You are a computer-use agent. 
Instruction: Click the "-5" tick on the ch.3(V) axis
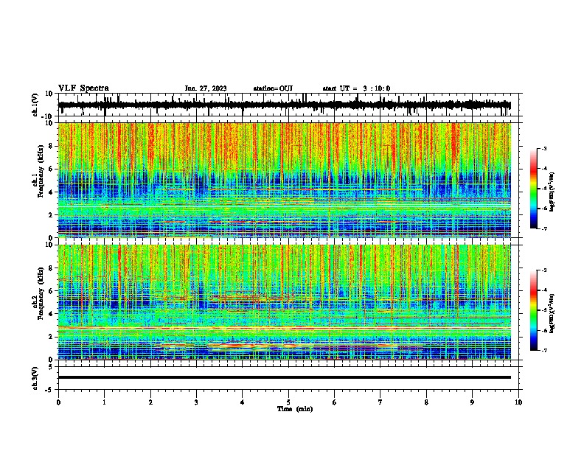click(50, 390)
